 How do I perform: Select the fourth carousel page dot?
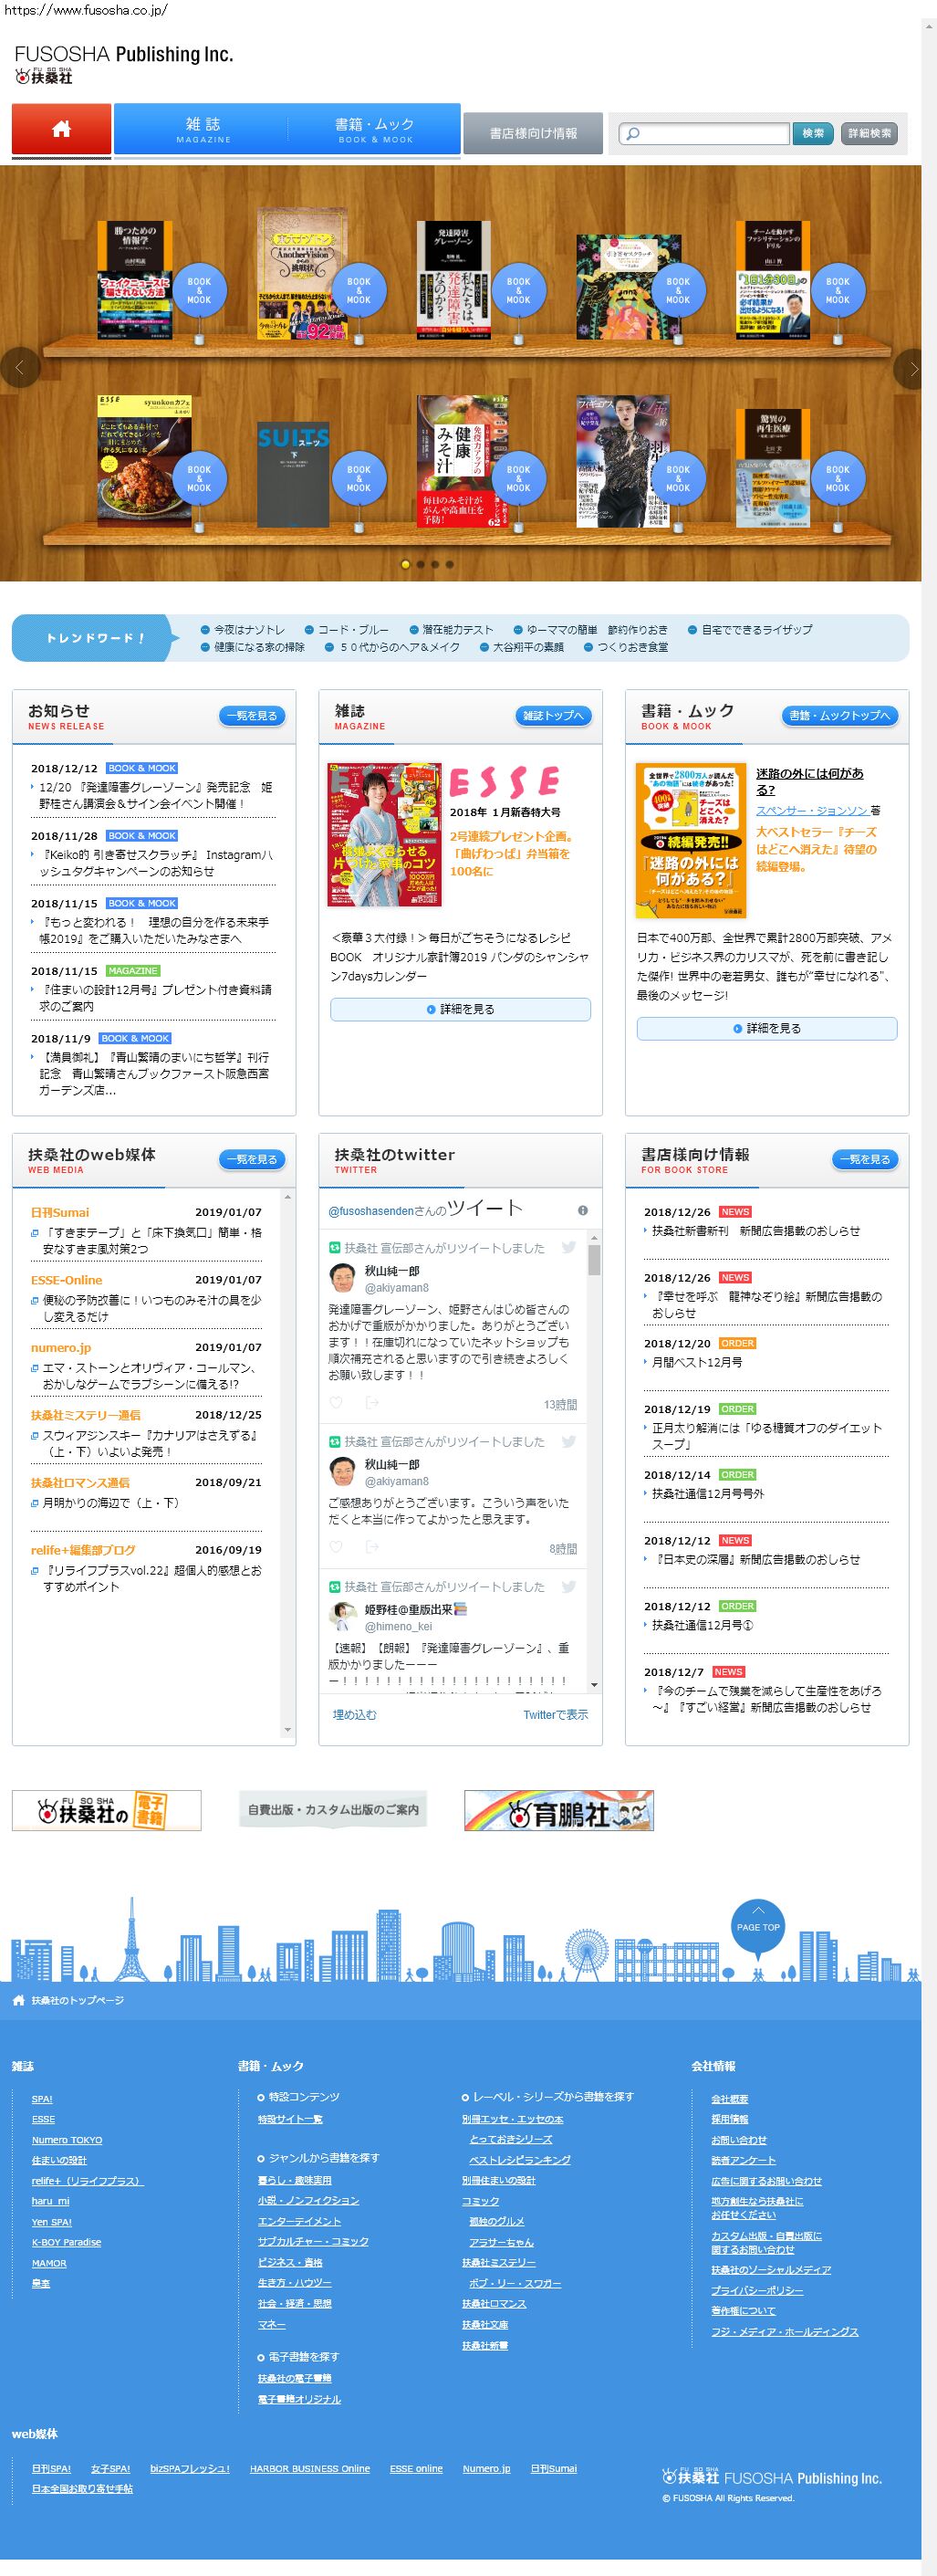(x=450, y=564)
